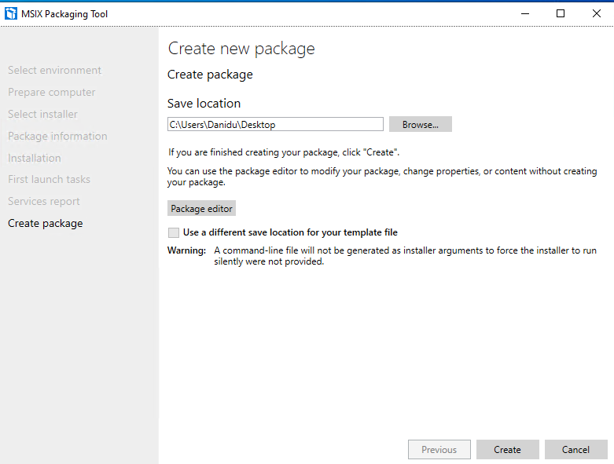The height and width of the screenshot is (464, 614).
Task: Minimize the MSIX Packaging Tool window
Action: [525, 13]
